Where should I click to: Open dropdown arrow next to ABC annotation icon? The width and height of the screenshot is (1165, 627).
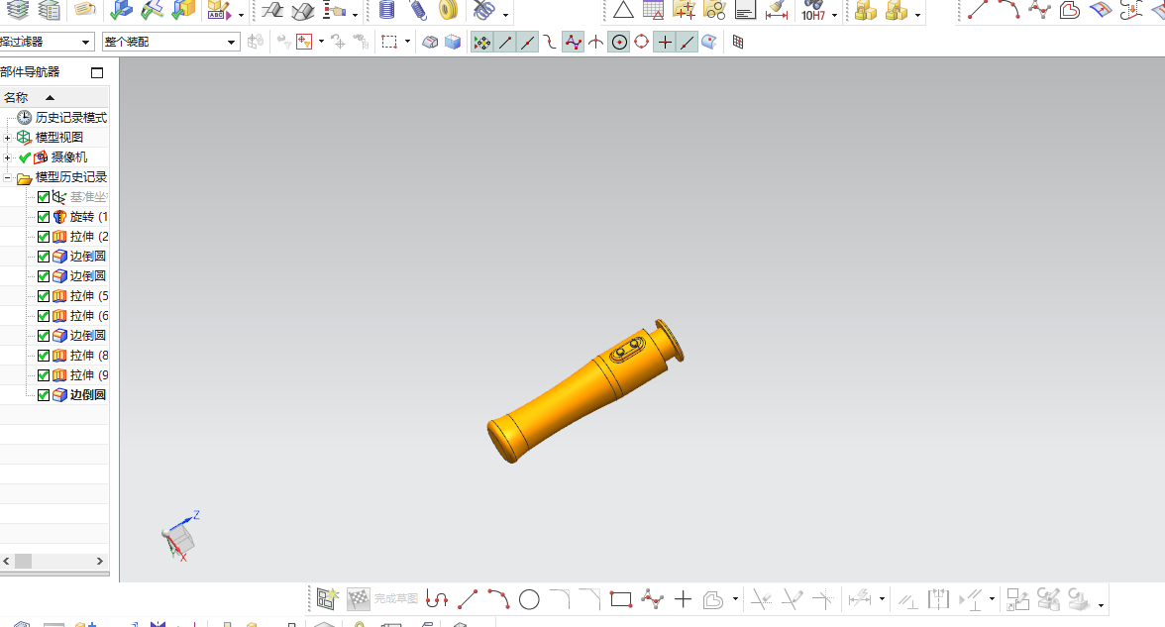(x=241, y=15)
